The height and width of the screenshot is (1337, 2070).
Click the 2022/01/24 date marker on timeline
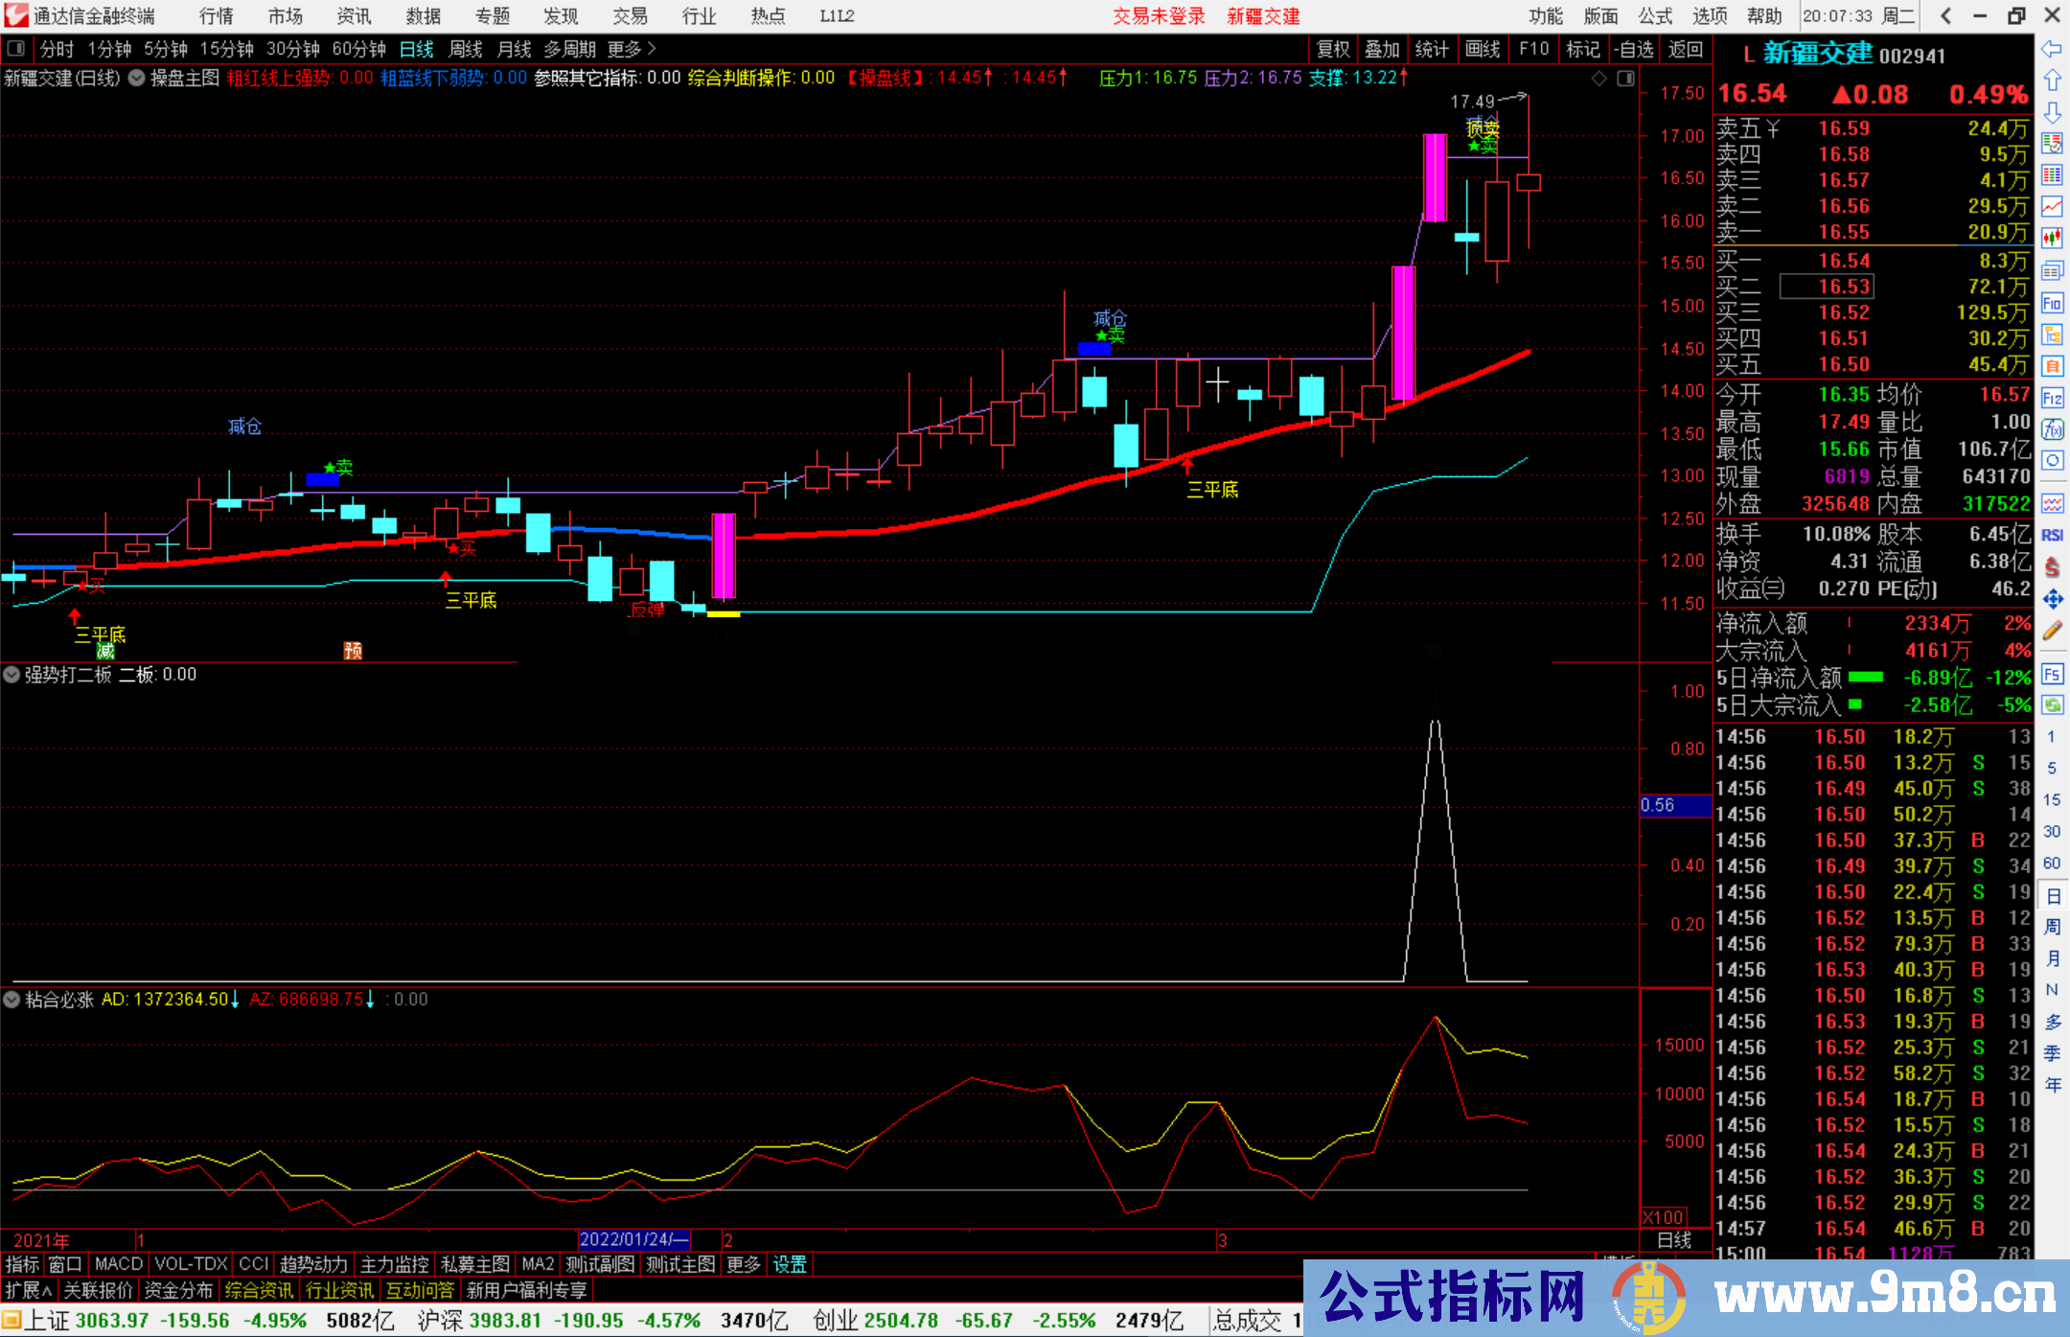[x=633, y=1239]
